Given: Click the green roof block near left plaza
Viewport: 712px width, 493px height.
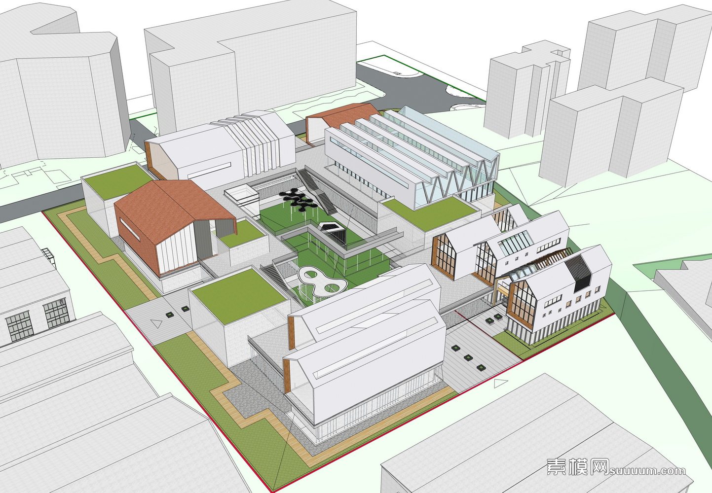Looking at the screenshot, I should pos(239,293).
